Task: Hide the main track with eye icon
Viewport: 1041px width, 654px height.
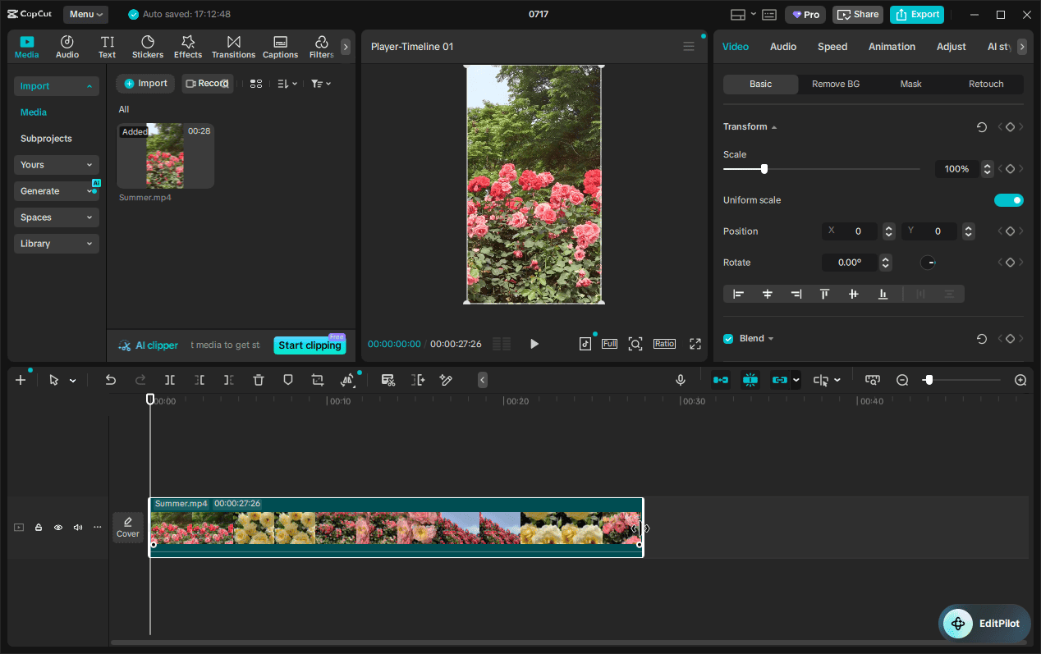Action: click(58, 528)
